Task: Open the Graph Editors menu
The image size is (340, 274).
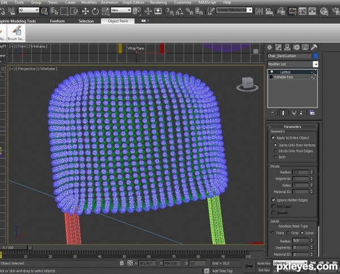Action: (x=133, y=2)
